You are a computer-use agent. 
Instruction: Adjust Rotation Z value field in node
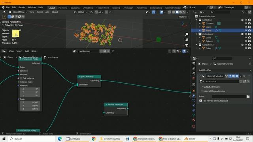pyautogui.click(x=30, y=95)
